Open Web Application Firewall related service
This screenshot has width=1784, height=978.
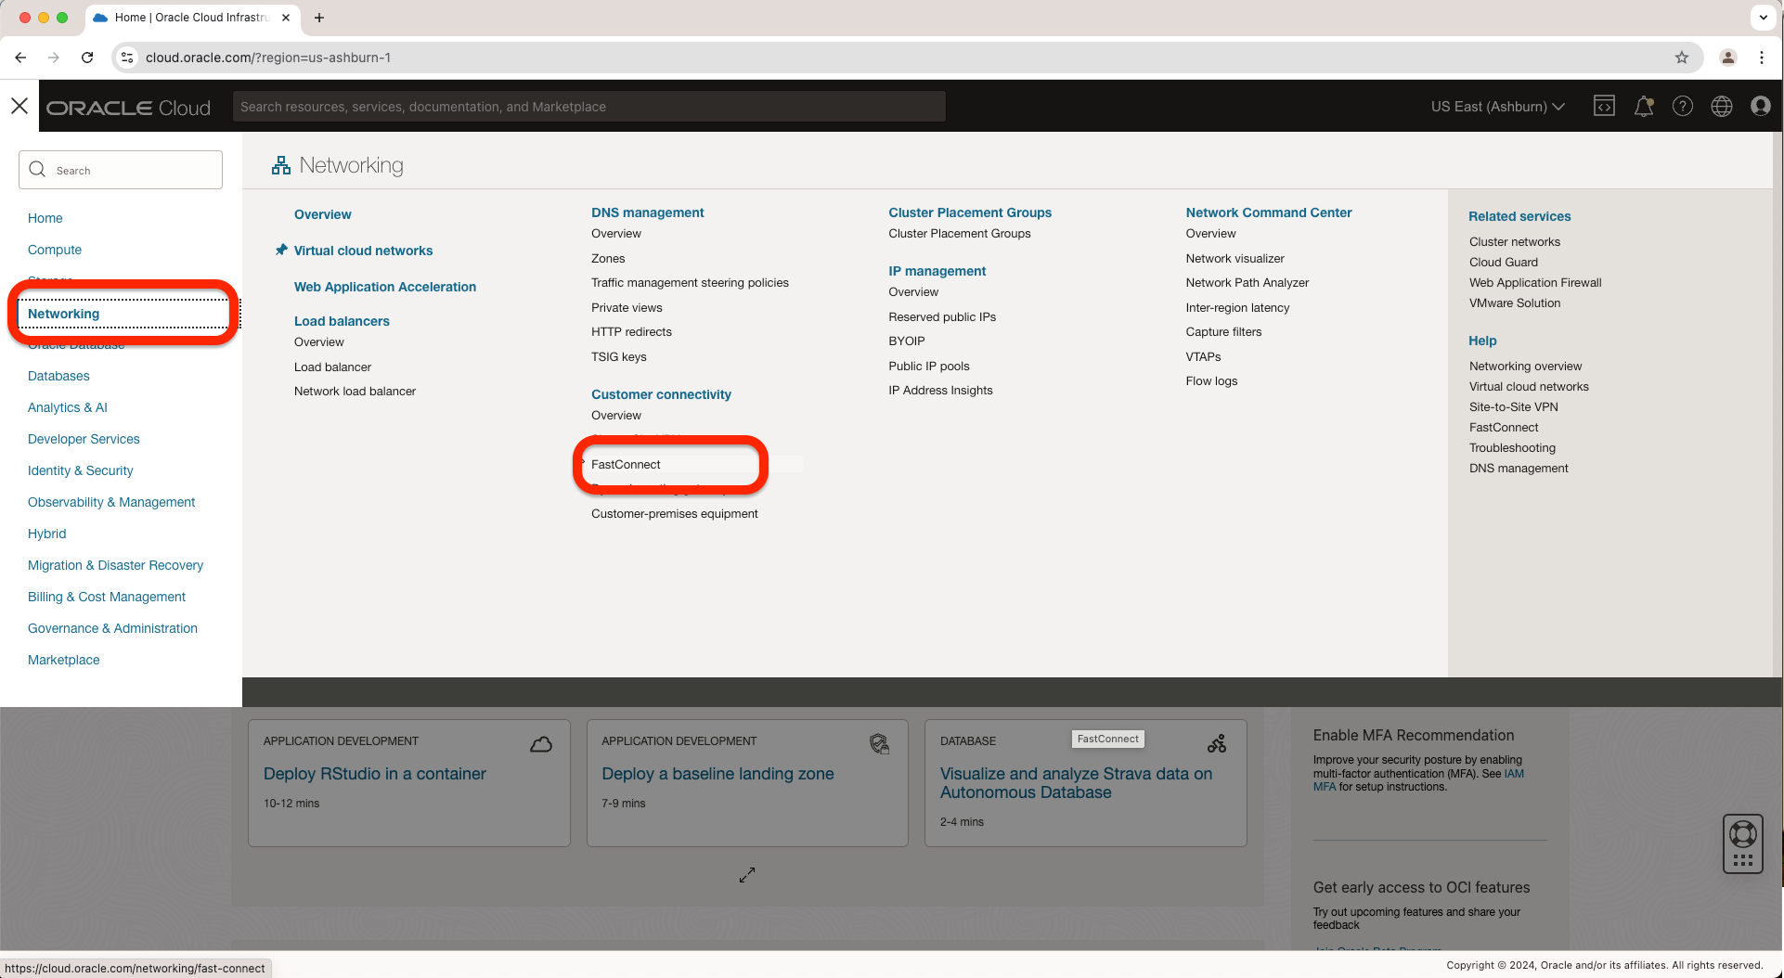pyautogui.click(x=1534, y=282)
